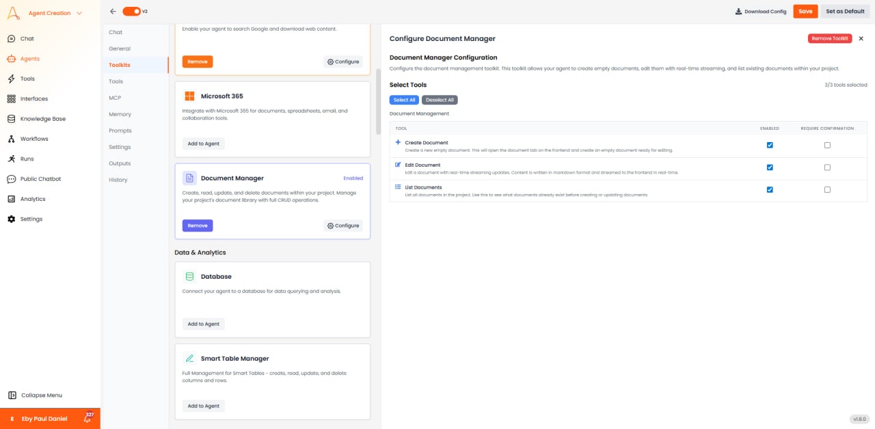The image size is (875, 429).
Task: Click the back arrow near the v2 toggle
Action: coord(112,11)
